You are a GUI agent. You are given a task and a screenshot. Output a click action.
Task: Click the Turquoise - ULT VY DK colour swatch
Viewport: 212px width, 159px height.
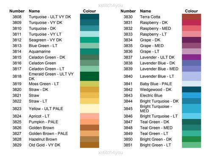pos(89,17)
